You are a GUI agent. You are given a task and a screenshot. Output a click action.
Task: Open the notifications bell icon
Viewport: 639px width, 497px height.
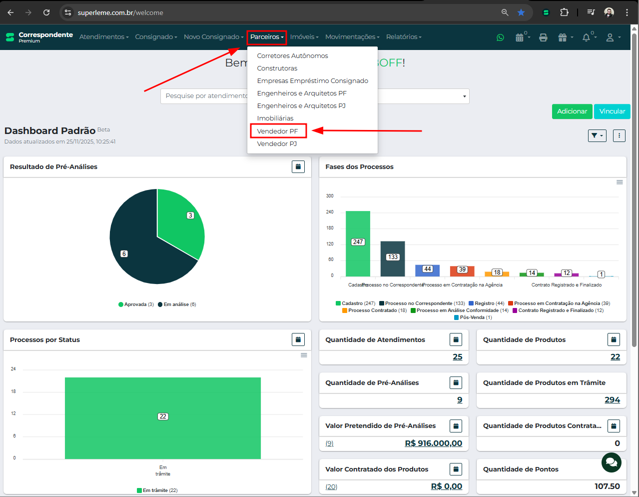click(x=587, y=37)
